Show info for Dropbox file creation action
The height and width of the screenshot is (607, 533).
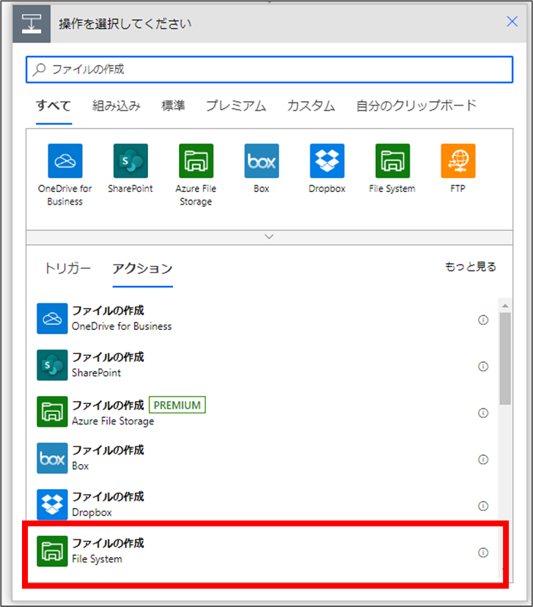[x=483, y=506]
